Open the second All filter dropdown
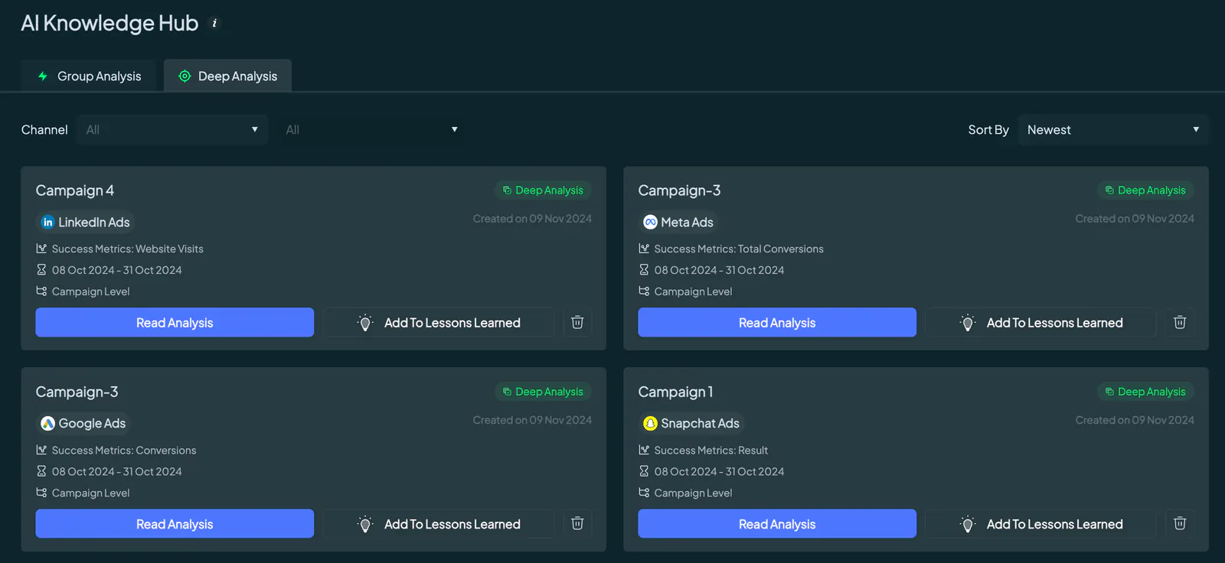1225x563 pixels. (x=371, y=129)
